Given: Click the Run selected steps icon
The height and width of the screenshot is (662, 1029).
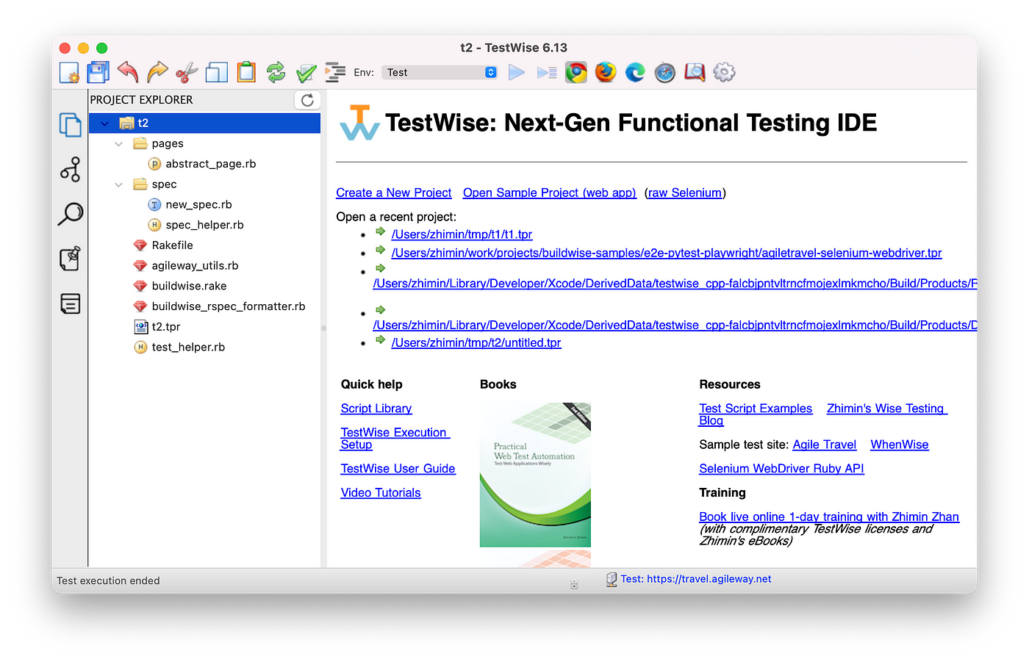Looking at the screenshot, I should click(547, 73).
